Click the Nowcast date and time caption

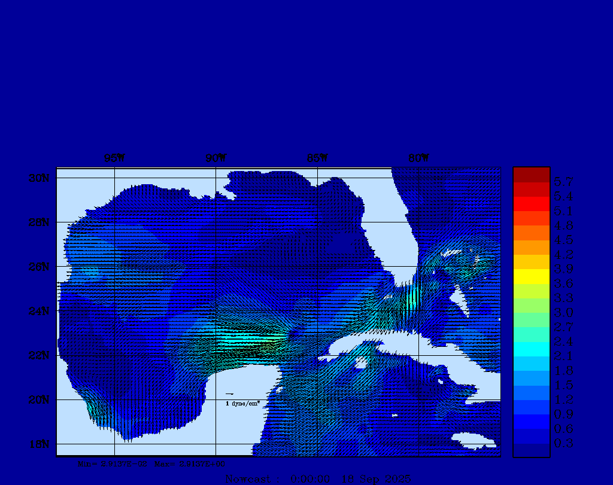(318, 478)
